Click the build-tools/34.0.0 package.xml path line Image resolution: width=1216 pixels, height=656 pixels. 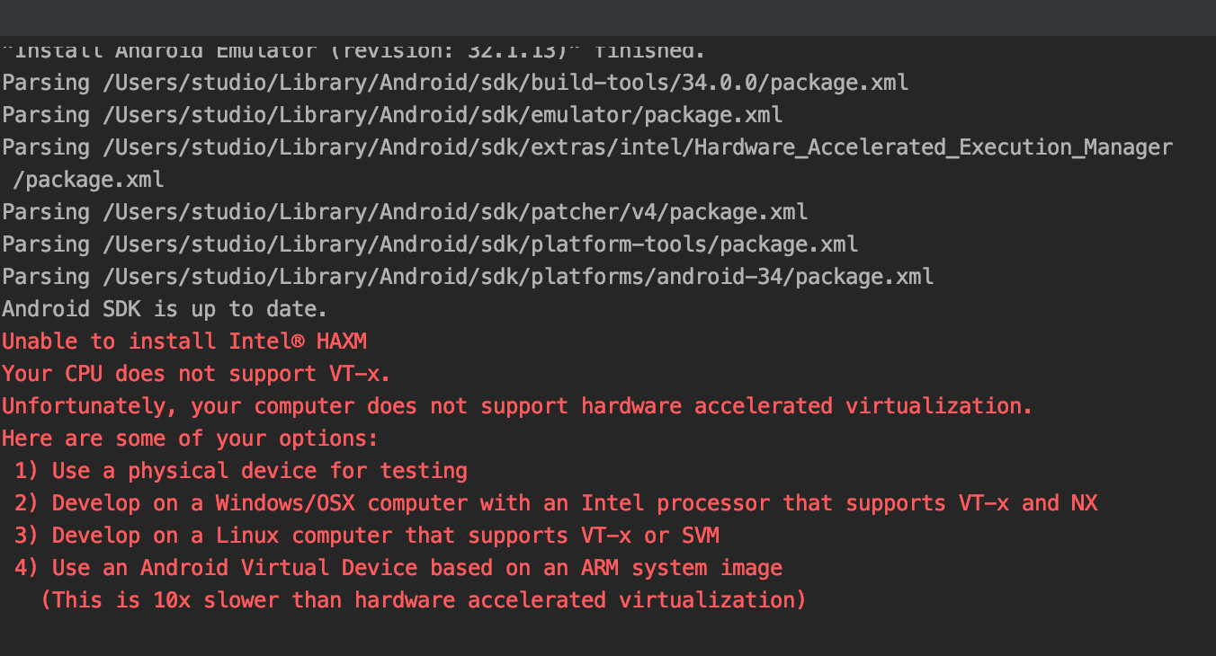(x=454, y=83)
